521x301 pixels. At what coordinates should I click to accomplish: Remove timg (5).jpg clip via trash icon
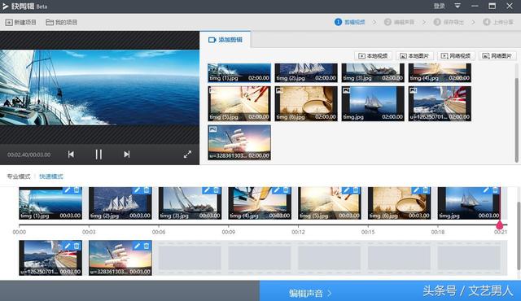(x=356, y=190)
